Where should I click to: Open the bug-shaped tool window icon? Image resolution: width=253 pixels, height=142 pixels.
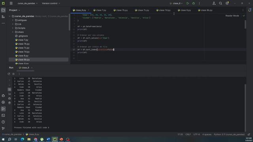[3, 95]
